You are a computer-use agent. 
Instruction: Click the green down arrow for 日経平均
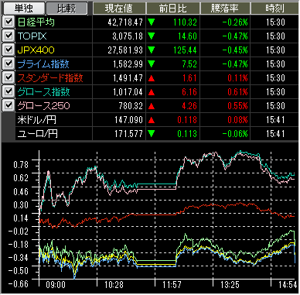[x=152, y=22]
